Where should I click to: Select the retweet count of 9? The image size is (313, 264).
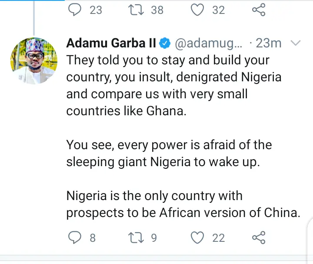[153, 238]
